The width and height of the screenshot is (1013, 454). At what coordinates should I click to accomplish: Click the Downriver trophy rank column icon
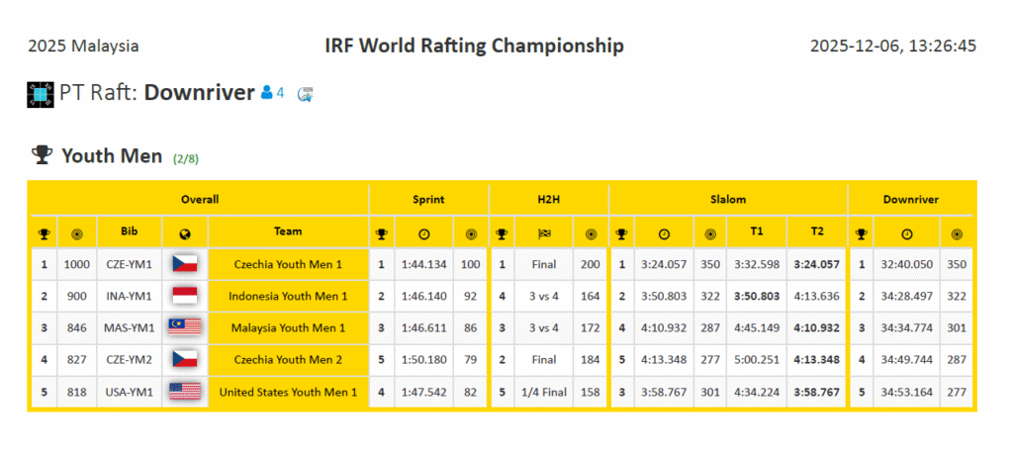862,234
